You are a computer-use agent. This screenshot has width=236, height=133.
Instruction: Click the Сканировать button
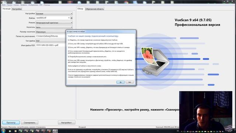tap(29, 123)
